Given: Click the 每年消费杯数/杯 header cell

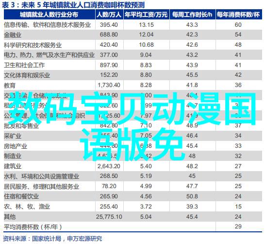Looking at the screenshot, I should click(x=239, y=15).
